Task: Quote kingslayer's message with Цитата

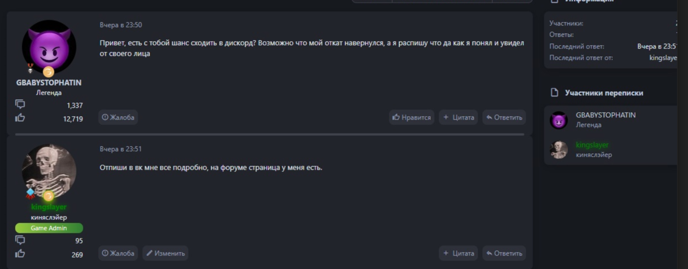Action: 458,253
